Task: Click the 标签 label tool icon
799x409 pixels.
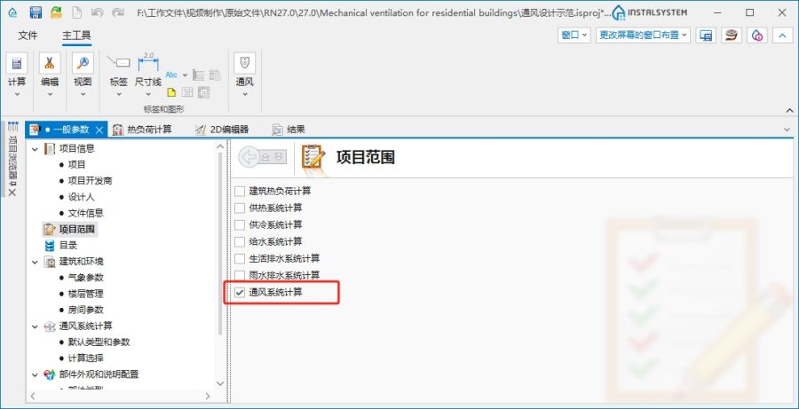Action: 119,64
